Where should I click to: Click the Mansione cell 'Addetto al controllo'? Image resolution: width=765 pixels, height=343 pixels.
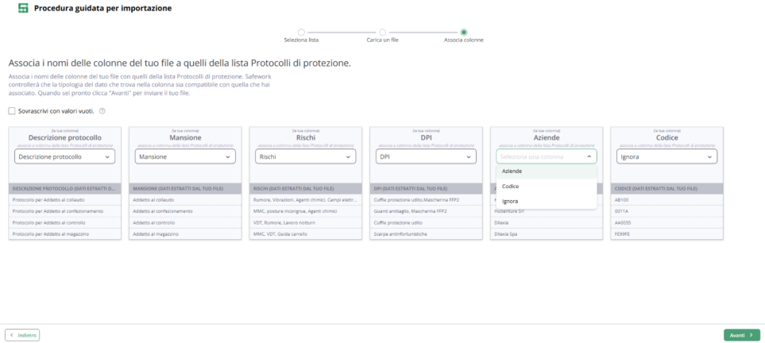(x=185, y=222)
